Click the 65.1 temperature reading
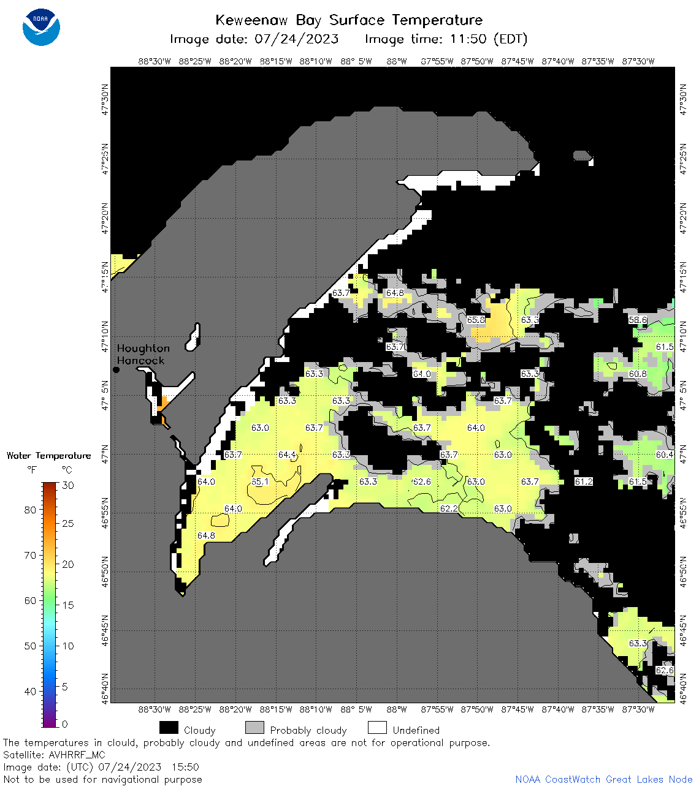The image size is (699, 789). [260, 481]
